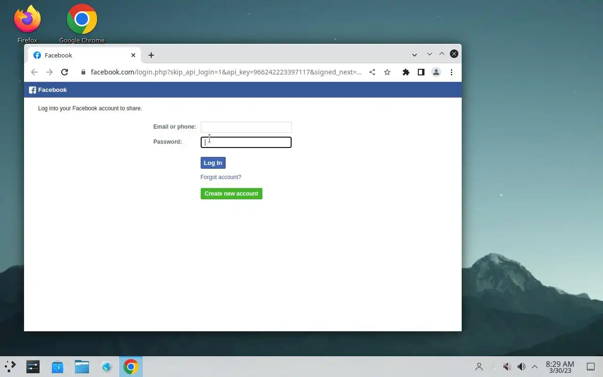Open the Extensions puzzle icon
The image size is (603, 377).
click(406, 72)
